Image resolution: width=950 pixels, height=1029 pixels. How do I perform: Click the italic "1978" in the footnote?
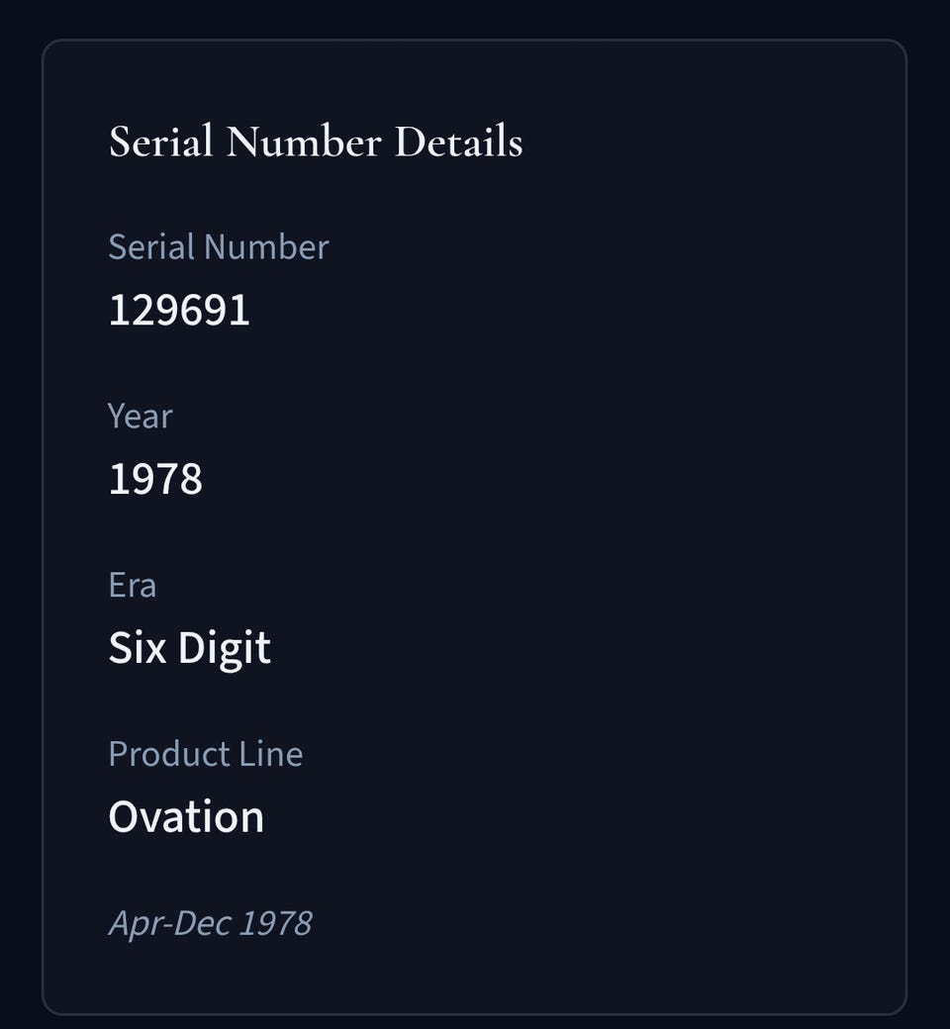click(x=276, y=923)
